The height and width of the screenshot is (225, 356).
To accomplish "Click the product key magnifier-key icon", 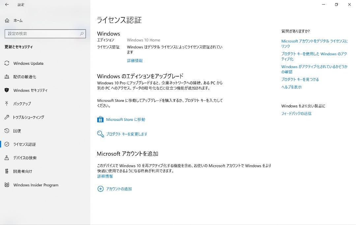I will [100, 134].
